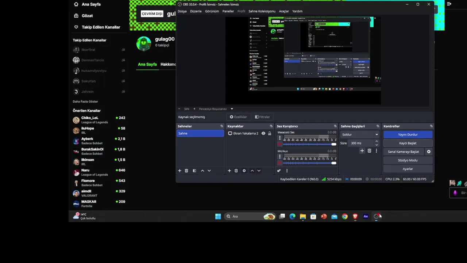Open Windows Start menu

coord(218,216)
